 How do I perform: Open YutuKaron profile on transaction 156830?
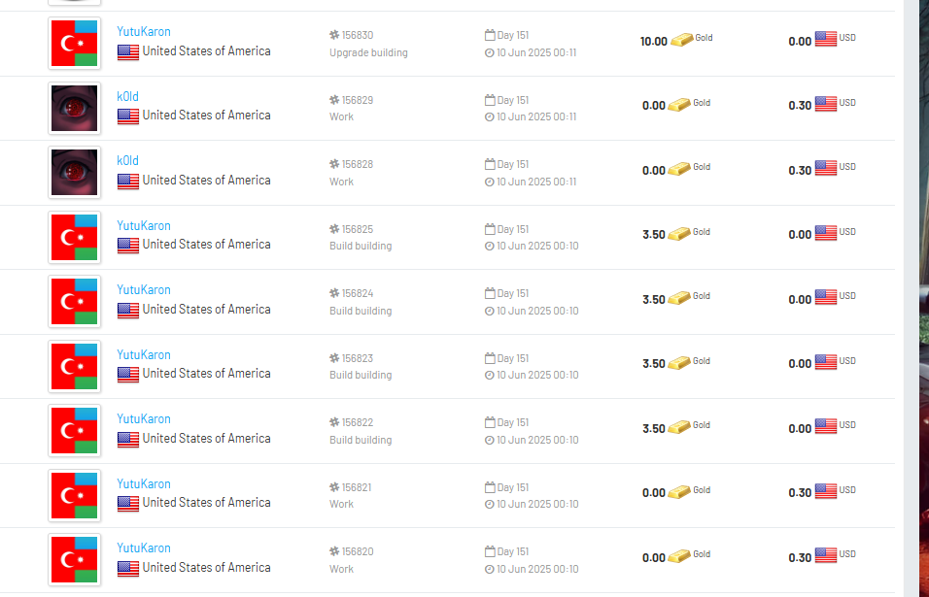coord(144,32)
